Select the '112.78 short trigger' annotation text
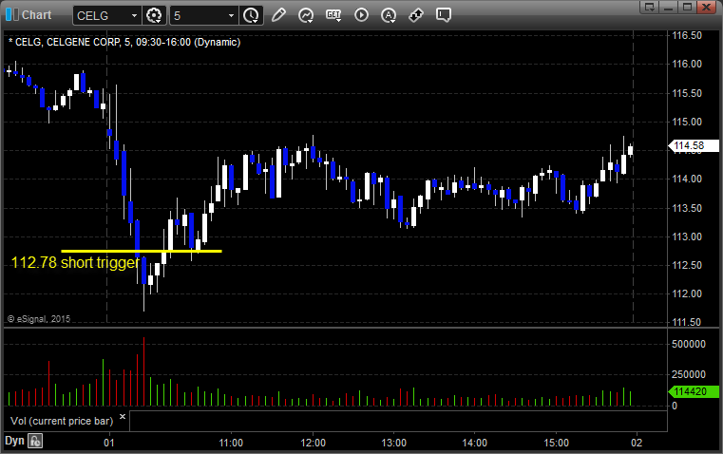 [75, 262]
